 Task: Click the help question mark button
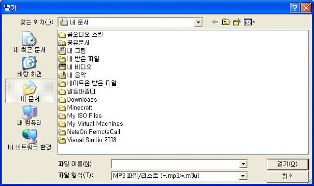[295, 8]
